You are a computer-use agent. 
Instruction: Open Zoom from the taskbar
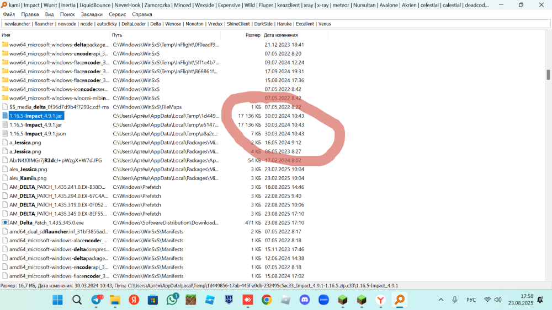click(323, 300)
